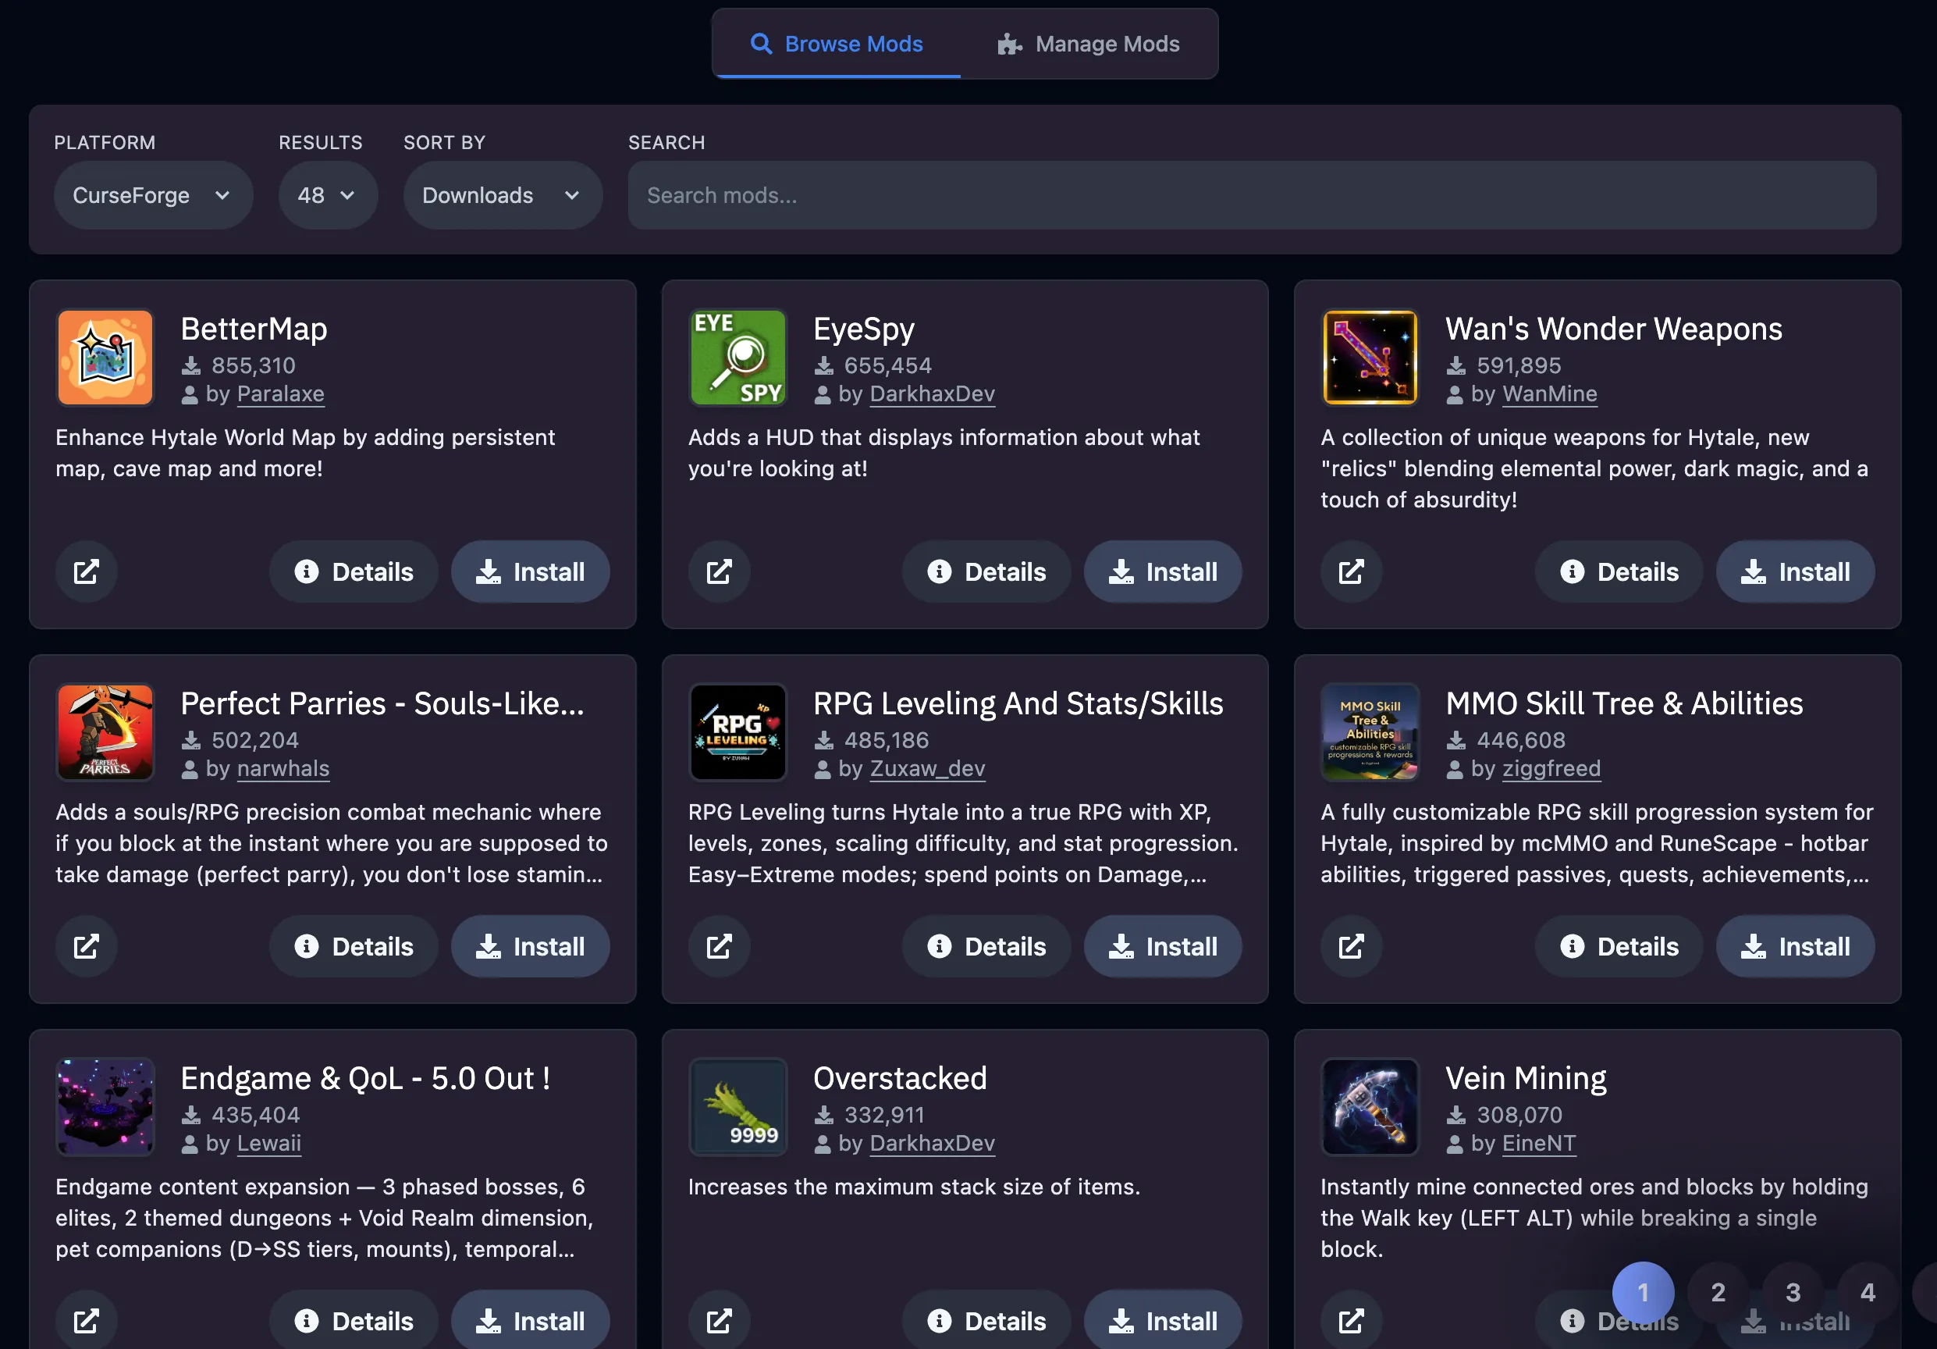Open the Sort By Downloads dropdown
Screen dimensions: 1937x1349
503,195
